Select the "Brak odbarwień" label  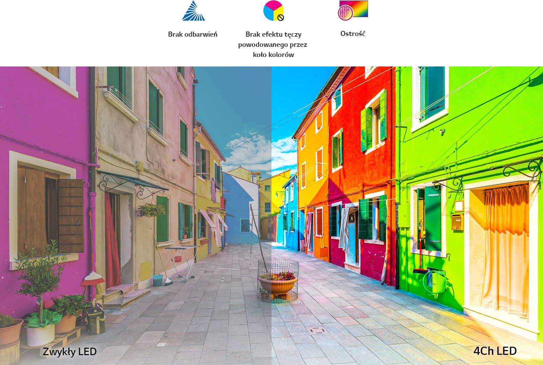(193, 34)
